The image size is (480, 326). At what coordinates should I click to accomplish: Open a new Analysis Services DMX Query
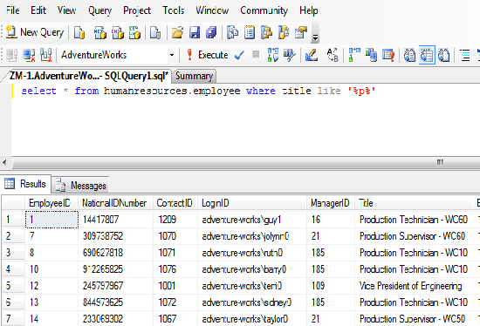118,32
